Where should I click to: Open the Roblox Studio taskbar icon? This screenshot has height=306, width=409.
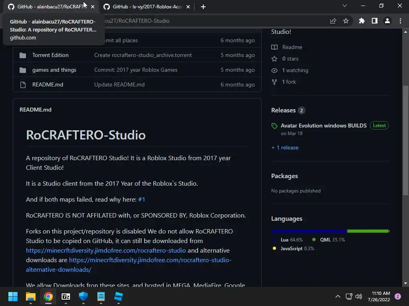[x=118, y=296]
